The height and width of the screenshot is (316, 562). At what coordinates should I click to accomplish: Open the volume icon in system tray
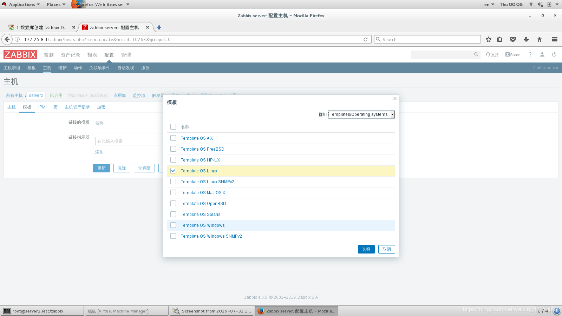[x=540, y=4]
